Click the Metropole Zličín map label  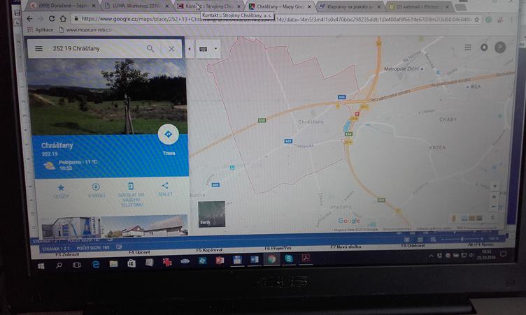point(403,68)
